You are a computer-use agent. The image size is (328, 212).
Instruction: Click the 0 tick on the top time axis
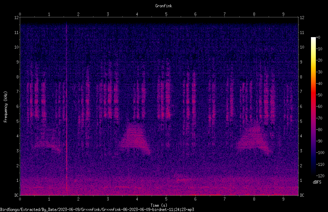(x=20, y=14)
